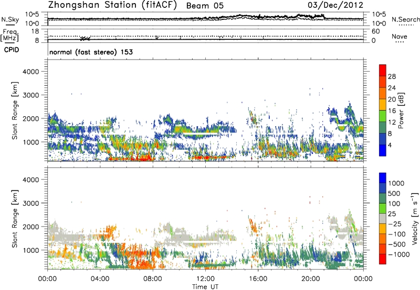The width and height of the screenshot is (420, 290).
Task: Click the light green 25–100 velocity colorbar segment
Action: pos(383,208)
